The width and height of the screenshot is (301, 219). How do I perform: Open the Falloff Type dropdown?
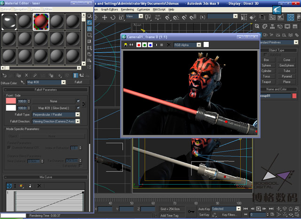tap(77, 114)
